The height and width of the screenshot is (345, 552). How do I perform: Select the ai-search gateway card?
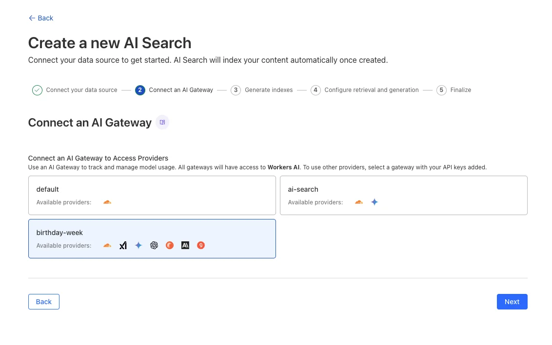[403, 195]
